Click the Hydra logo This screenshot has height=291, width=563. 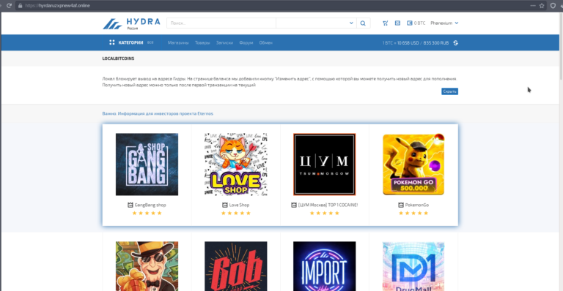tap(131, 23)
